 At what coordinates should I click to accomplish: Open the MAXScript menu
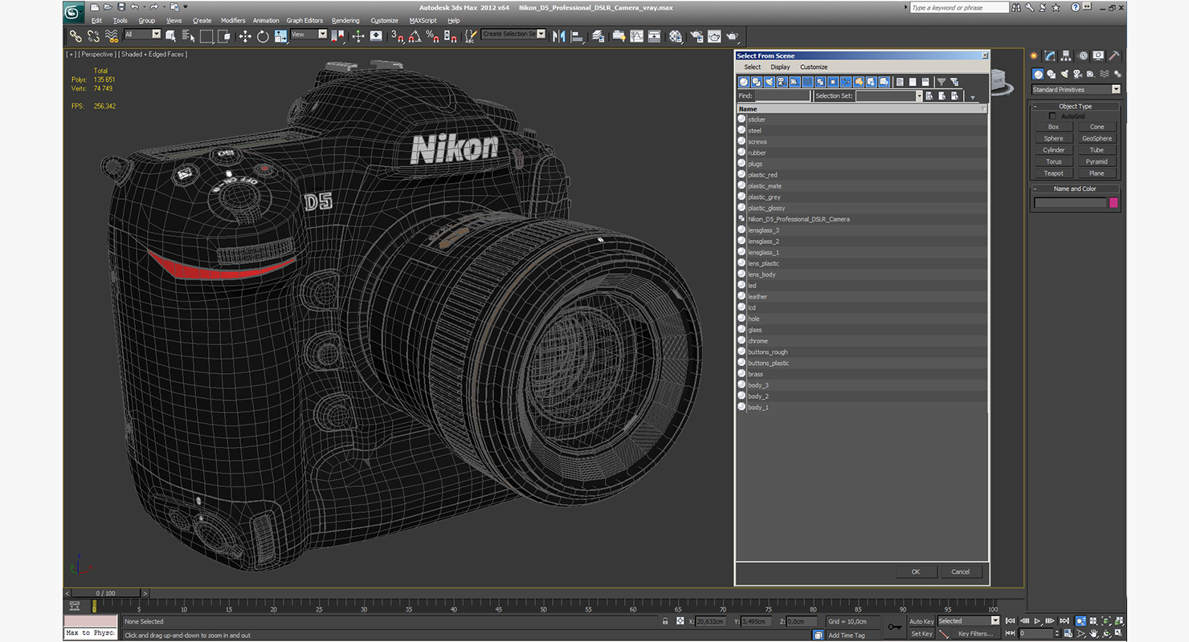pos(423,20)
